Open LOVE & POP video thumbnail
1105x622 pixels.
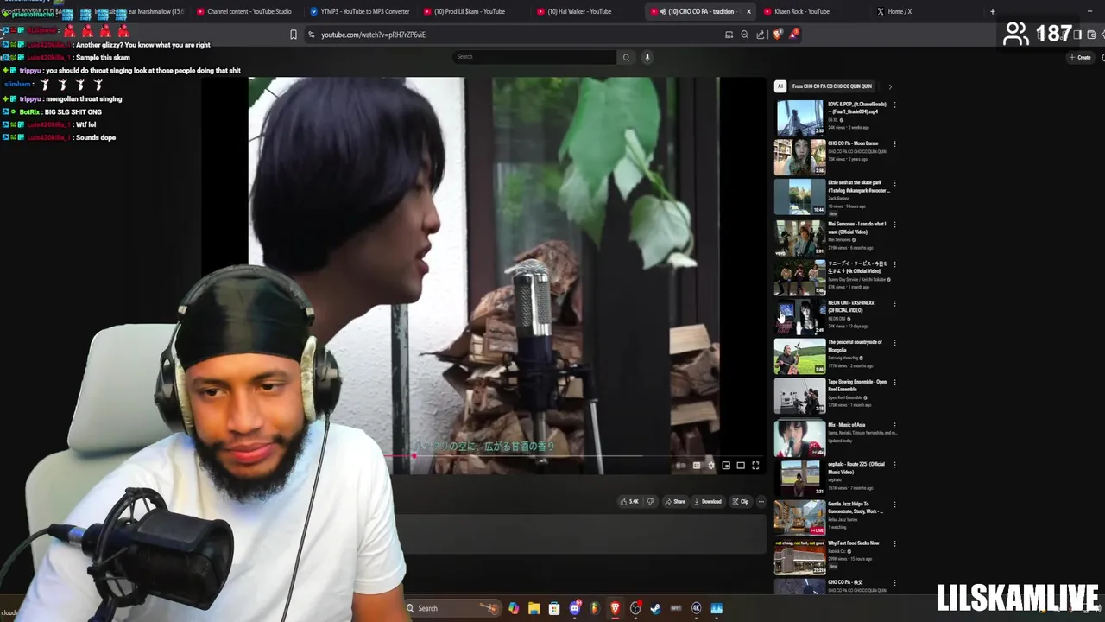[x=799, y=117]
